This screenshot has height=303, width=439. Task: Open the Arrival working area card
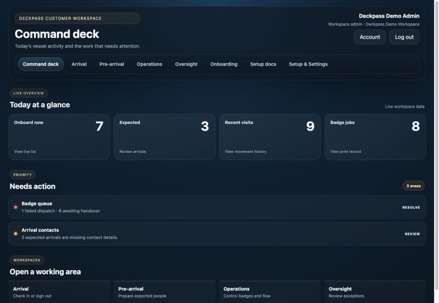pos(59,292)
